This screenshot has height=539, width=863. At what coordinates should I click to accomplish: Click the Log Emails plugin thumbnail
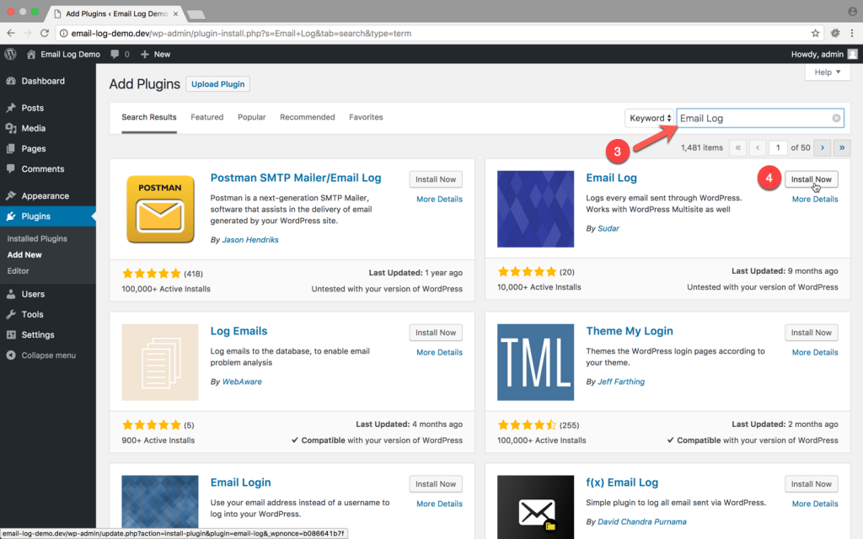coord(160,362)
